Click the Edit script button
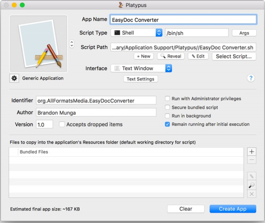This screenshot has width=265, height=223. coord(198,56)
